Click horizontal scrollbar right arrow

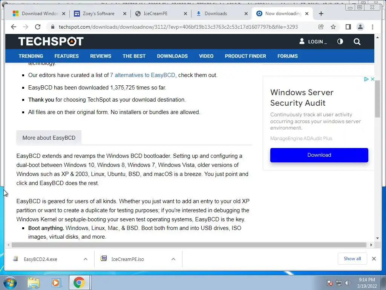[371, 245]
